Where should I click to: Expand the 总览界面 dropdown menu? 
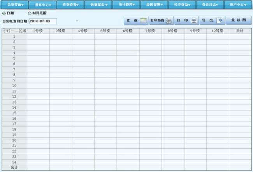(x=15, y=5)
